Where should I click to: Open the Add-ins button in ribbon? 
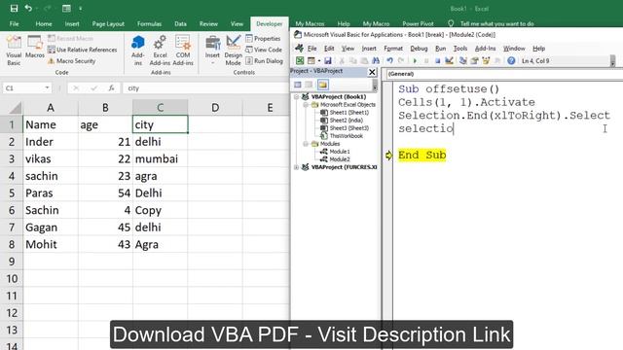coord(138,51)
